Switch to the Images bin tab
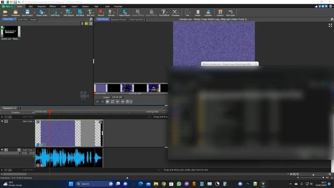 pos(33,19)
